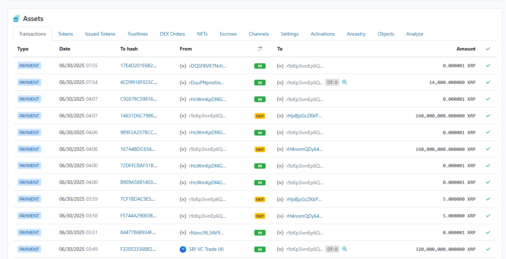Open sender address rNzocJ9L3AV9
The height and width of the screenshot is (259, 506).
pyautogui.click(x=207, y=232)
